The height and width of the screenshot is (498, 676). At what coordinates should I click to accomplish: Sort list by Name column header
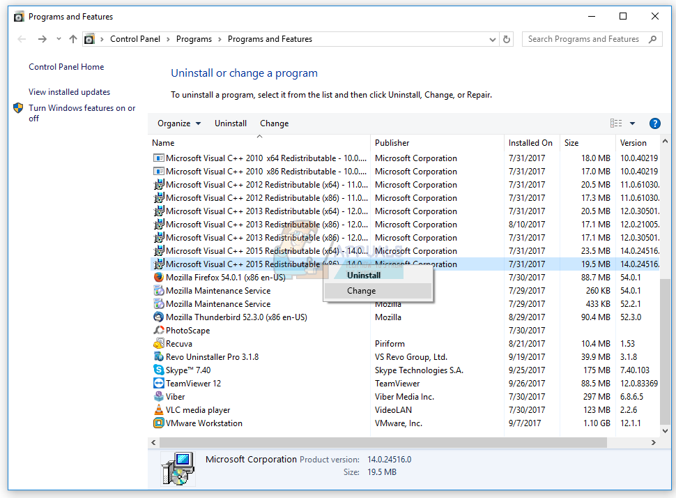point(259,143)
